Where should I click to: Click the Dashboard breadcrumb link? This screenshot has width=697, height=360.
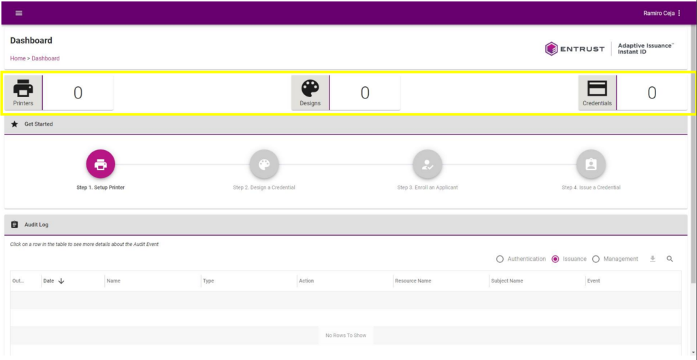click(x=46, y=58)
